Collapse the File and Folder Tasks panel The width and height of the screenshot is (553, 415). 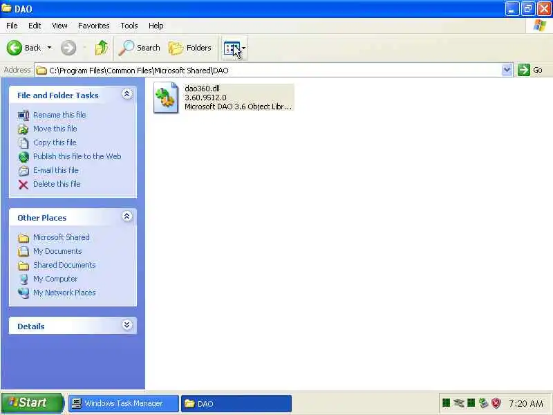(x=127, y=94)
